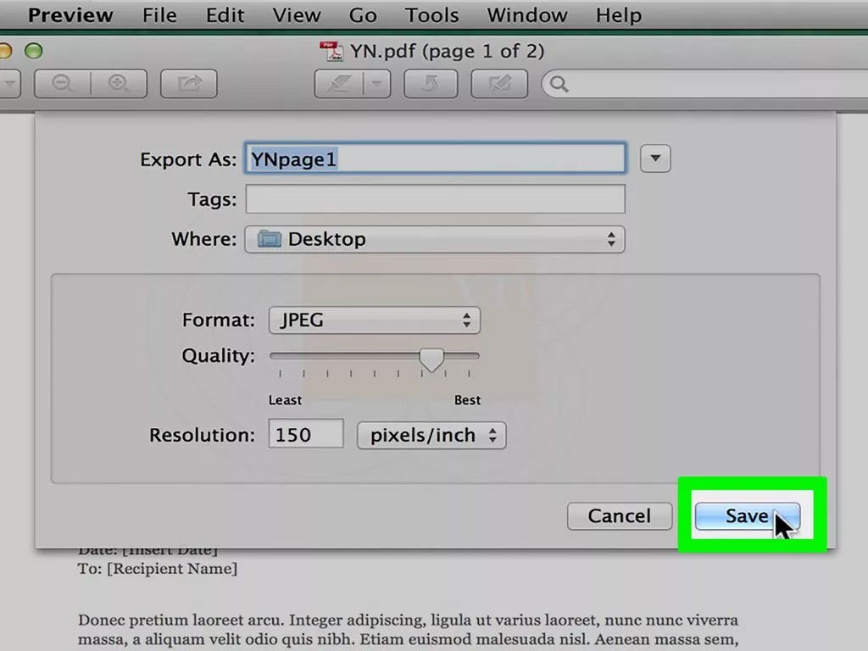Click the Save button

point(748,516)
